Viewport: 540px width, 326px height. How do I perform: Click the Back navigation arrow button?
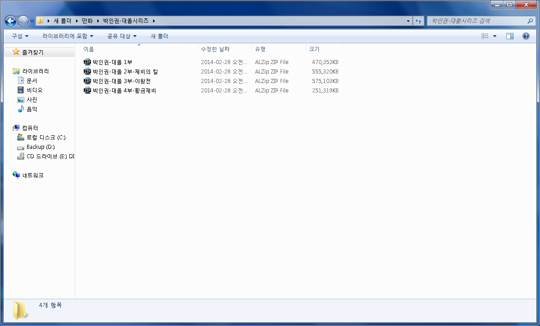coord(10,21)
